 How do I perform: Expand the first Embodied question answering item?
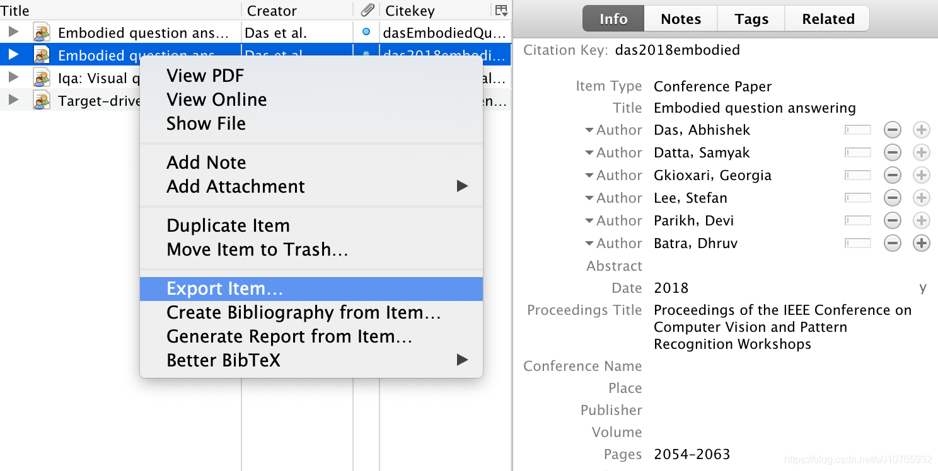pos(13,32)
